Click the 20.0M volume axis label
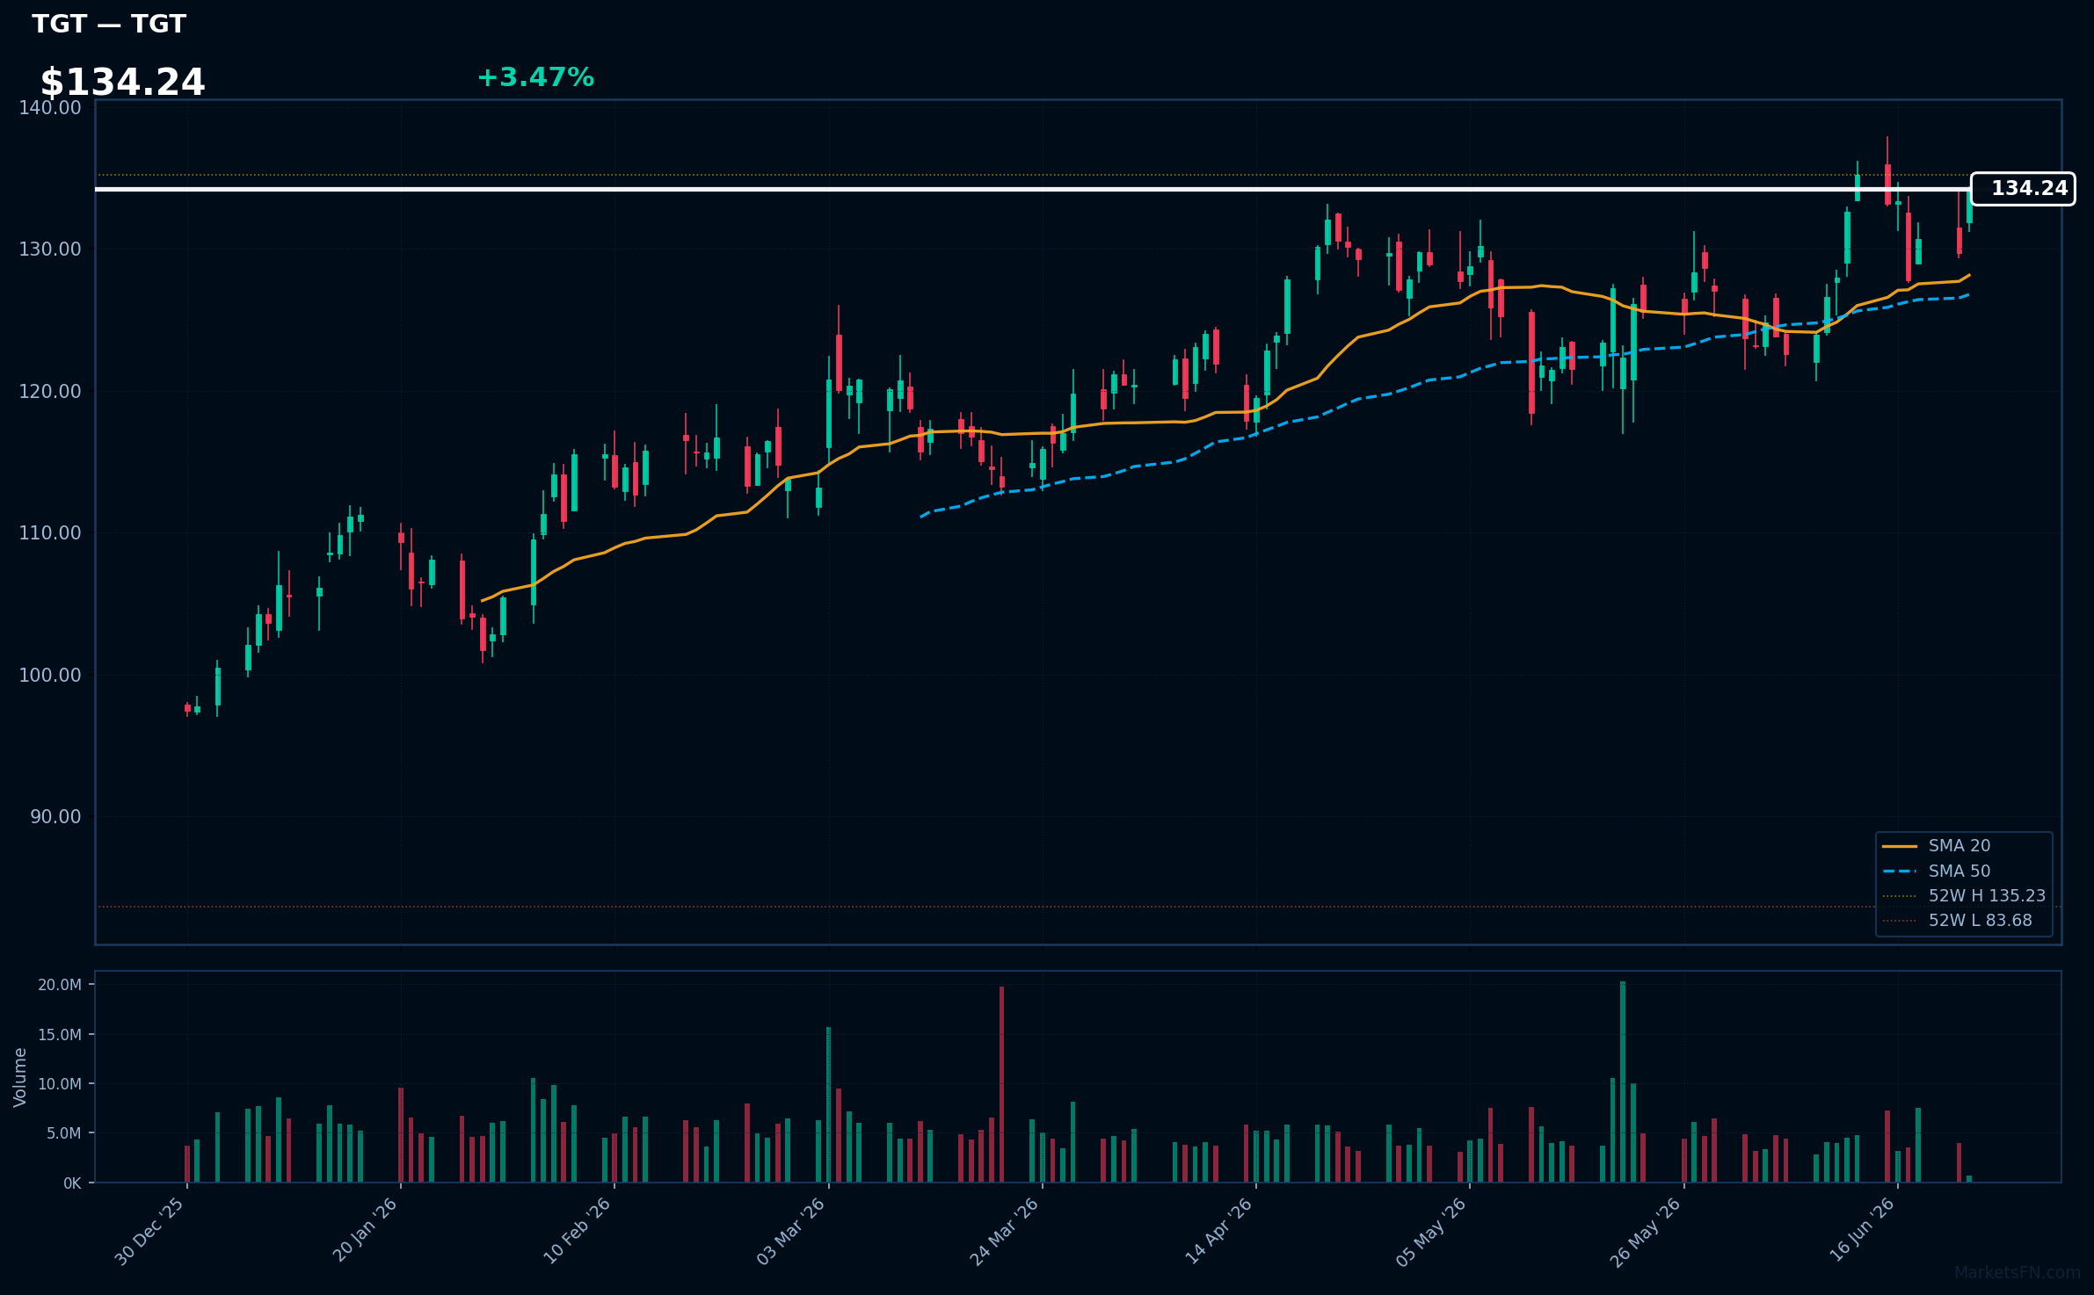Viewport: 2094px width, 1295px height. tap(60, 985)
